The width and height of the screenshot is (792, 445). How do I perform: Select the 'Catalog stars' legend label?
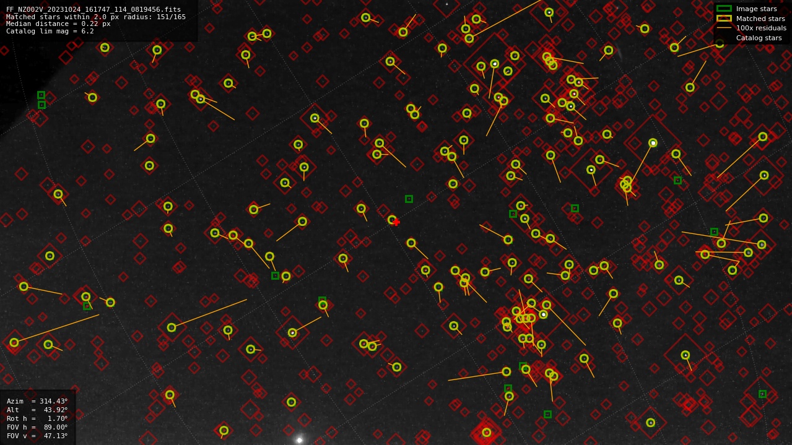pyautogui.click(x=759, y=38)
